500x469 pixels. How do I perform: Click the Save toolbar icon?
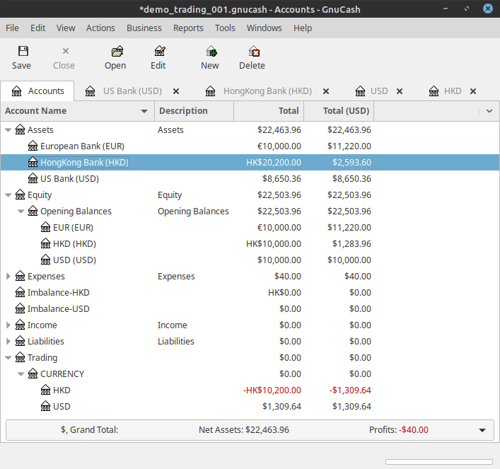(x=23, y=52)
